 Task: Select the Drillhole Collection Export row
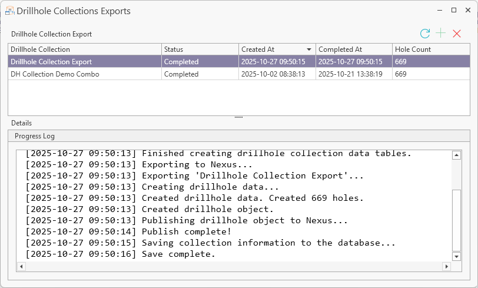(84, 61)
